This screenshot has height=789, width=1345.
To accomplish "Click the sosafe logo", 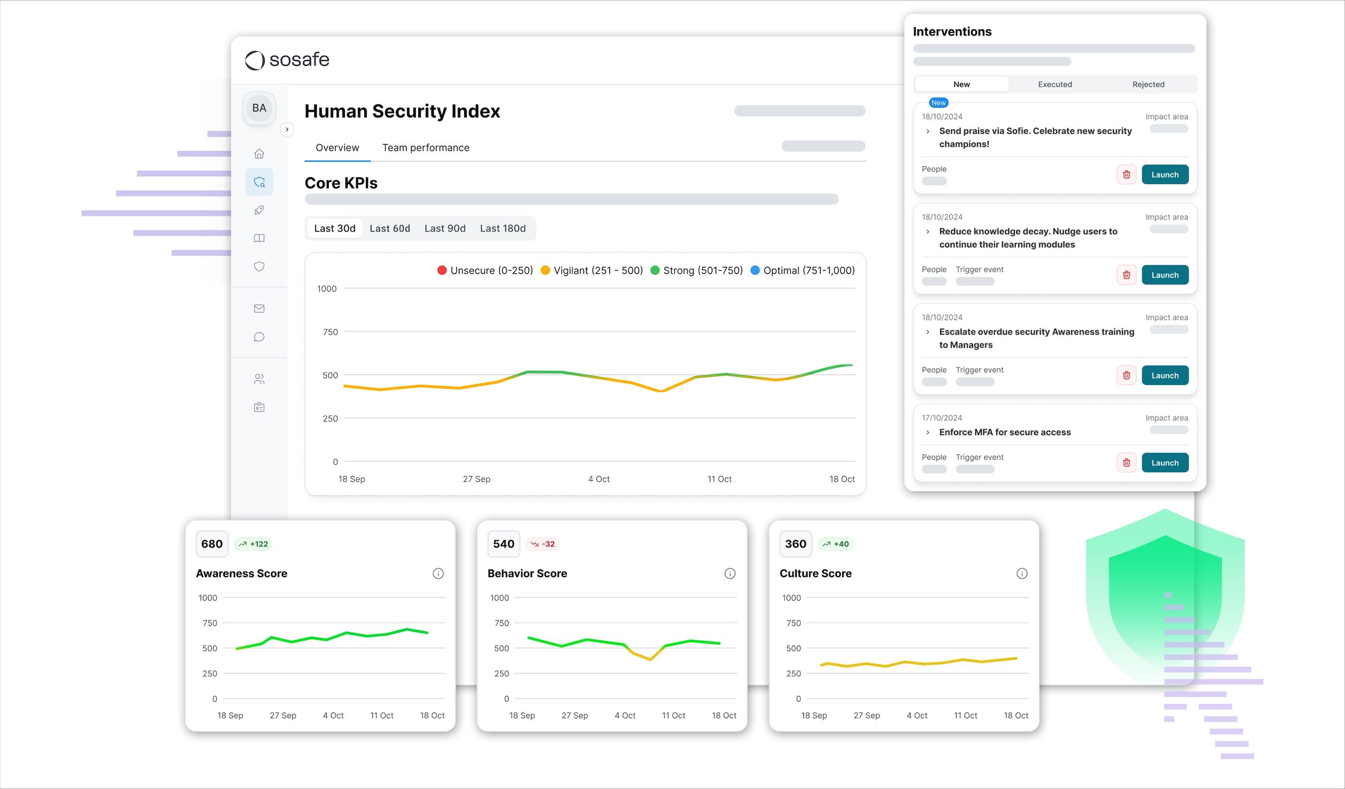I will coord(287,60).
